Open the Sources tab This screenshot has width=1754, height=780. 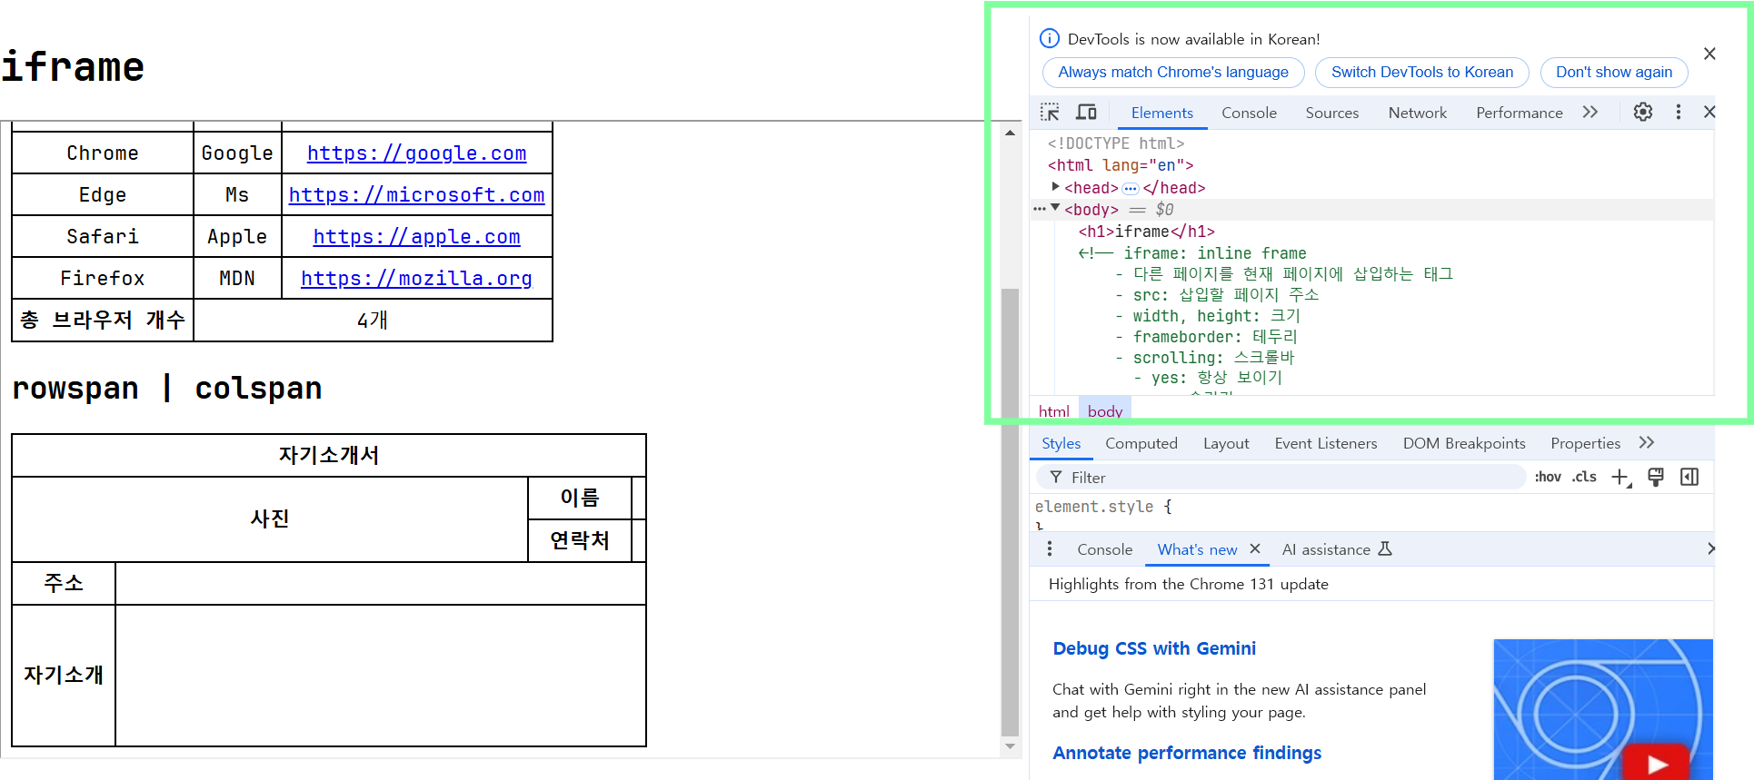click(1332, 113)
